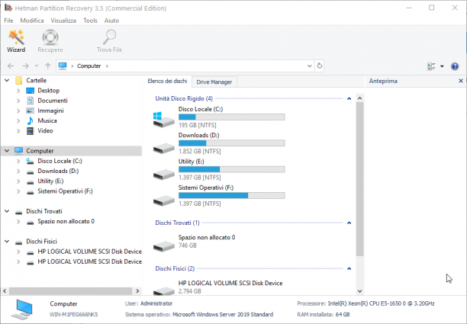This screenshot has width=467, height=324.
Task: Expand the Downloads (D:) tree node
Action: coord(18,171)
